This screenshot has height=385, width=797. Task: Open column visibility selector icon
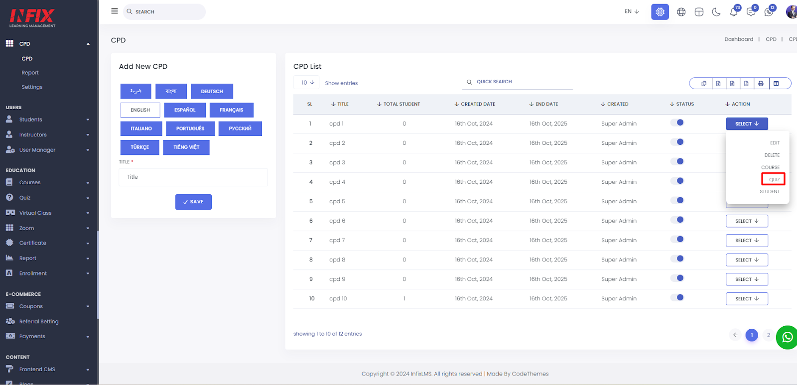[x=776, y=83]
